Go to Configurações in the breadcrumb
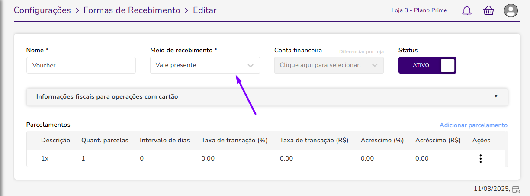Screen dimensions: 530x196 [x=42, y=10]
